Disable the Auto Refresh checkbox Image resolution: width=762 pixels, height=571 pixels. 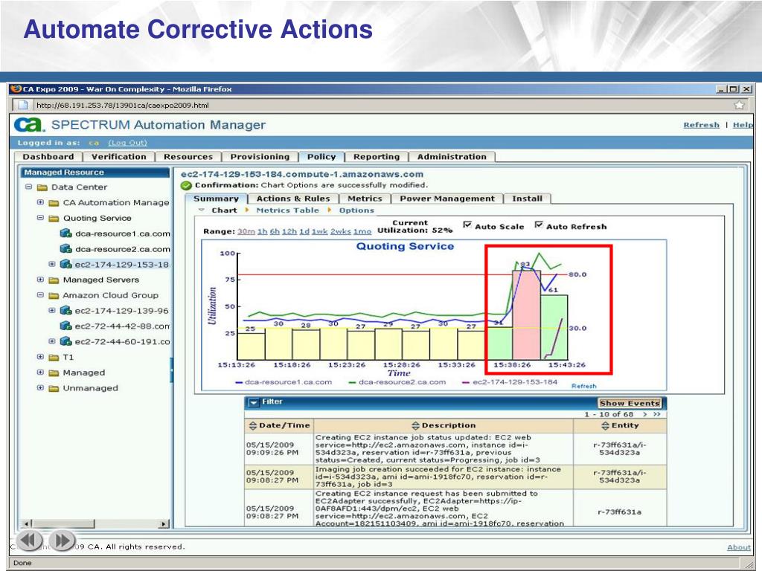pos(539,225)
